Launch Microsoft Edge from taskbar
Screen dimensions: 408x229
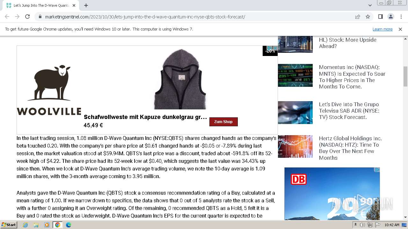tap(68, 225)
